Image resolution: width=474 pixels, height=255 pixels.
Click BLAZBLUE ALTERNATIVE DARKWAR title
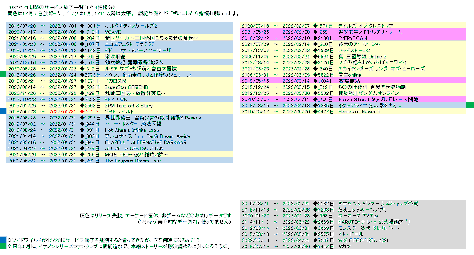click(146, 142)
